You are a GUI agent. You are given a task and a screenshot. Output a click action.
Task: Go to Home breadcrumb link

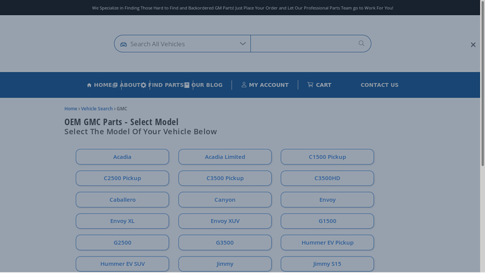(x=70, y=109)
